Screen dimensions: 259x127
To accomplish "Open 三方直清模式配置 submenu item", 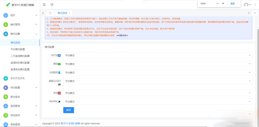I will [20, 56].
